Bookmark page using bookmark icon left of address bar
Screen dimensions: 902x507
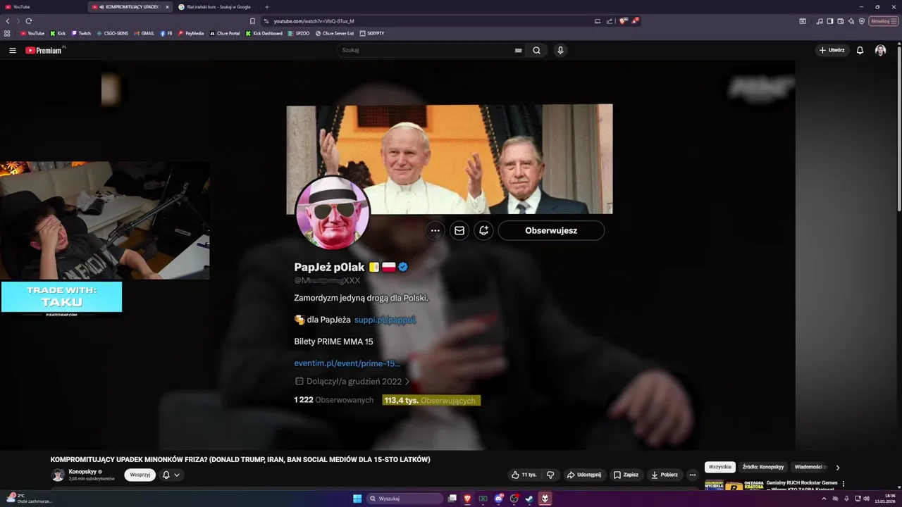[252, 21]
